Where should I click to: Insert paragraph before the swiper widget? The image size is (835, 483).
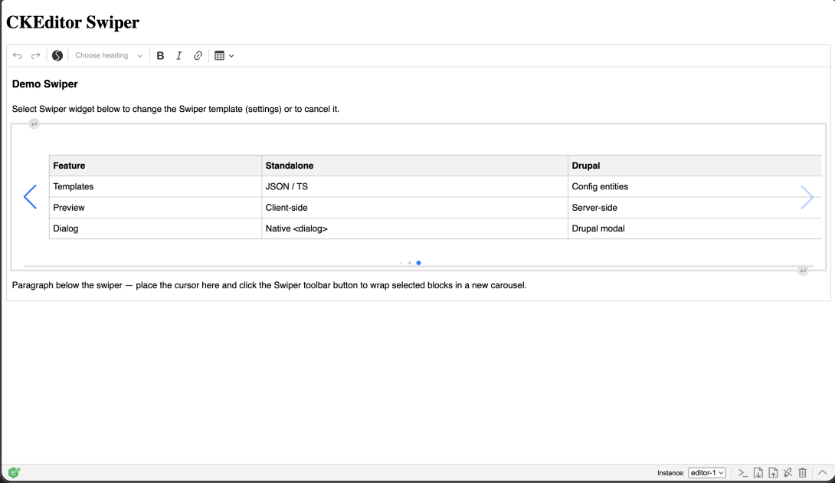pyautogui.click(x=34, y=123)
